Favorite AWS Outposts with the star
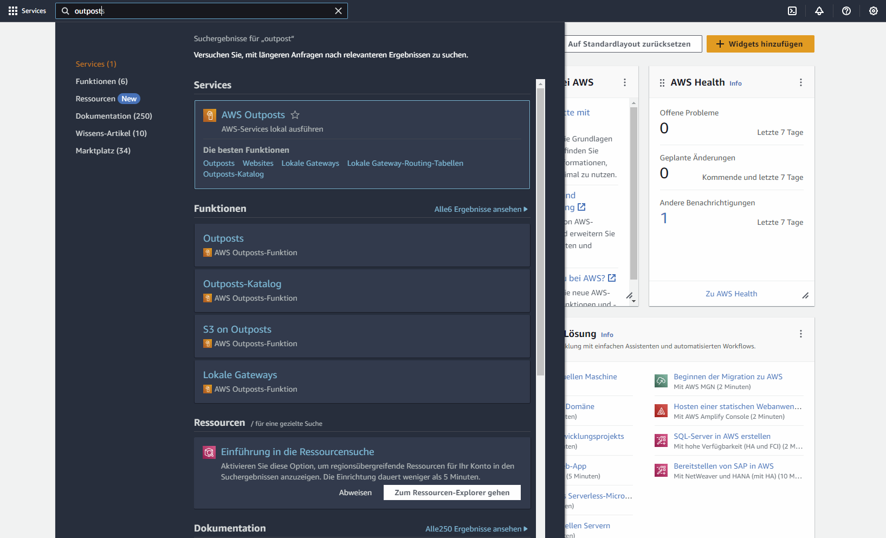Image resolution: width=886 pixels, height=538 pixels. click(x=295, y=115)
